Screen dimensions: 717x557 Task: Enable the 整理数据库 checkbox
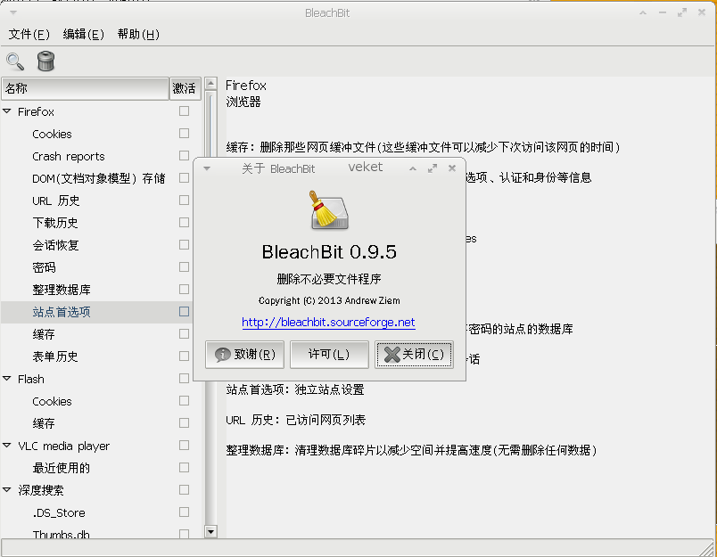185,290
